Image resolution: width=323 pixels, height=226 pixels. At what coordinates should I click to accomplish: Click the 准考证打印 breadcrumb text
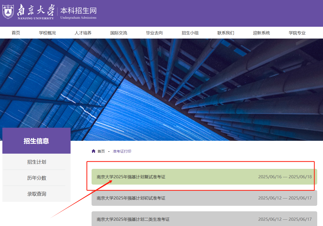(122, 151)
